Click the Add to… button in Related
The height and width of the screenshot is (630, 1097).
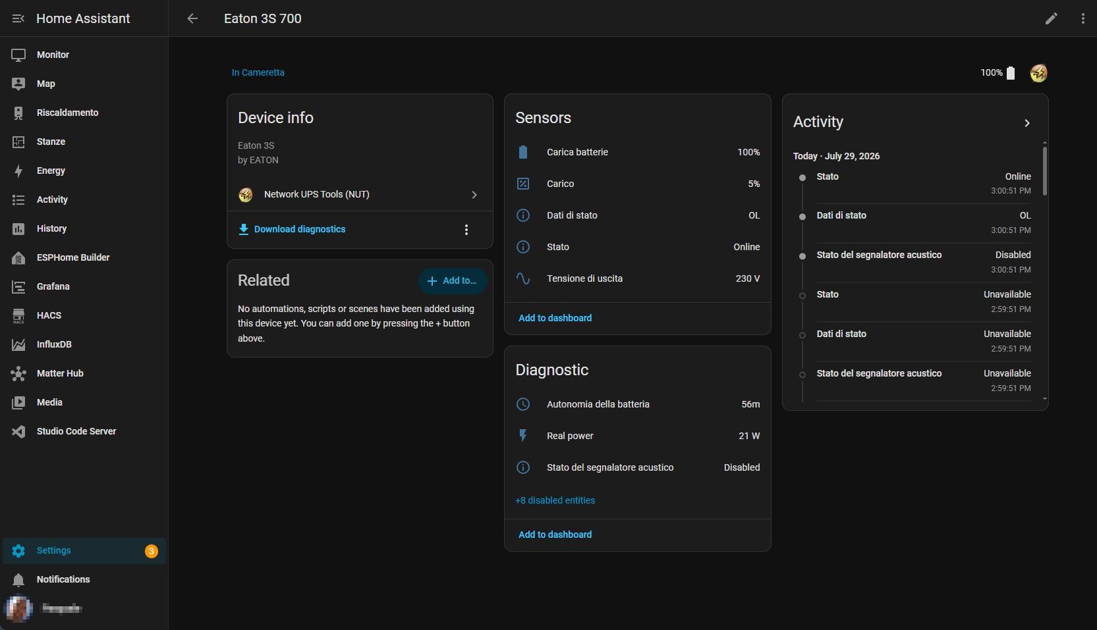453,281
